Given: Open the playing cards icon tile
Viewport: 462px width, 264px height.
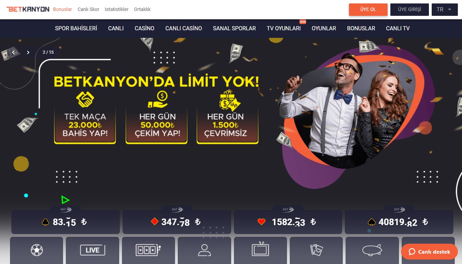Looking at the screenshot, I should (316, 250).
